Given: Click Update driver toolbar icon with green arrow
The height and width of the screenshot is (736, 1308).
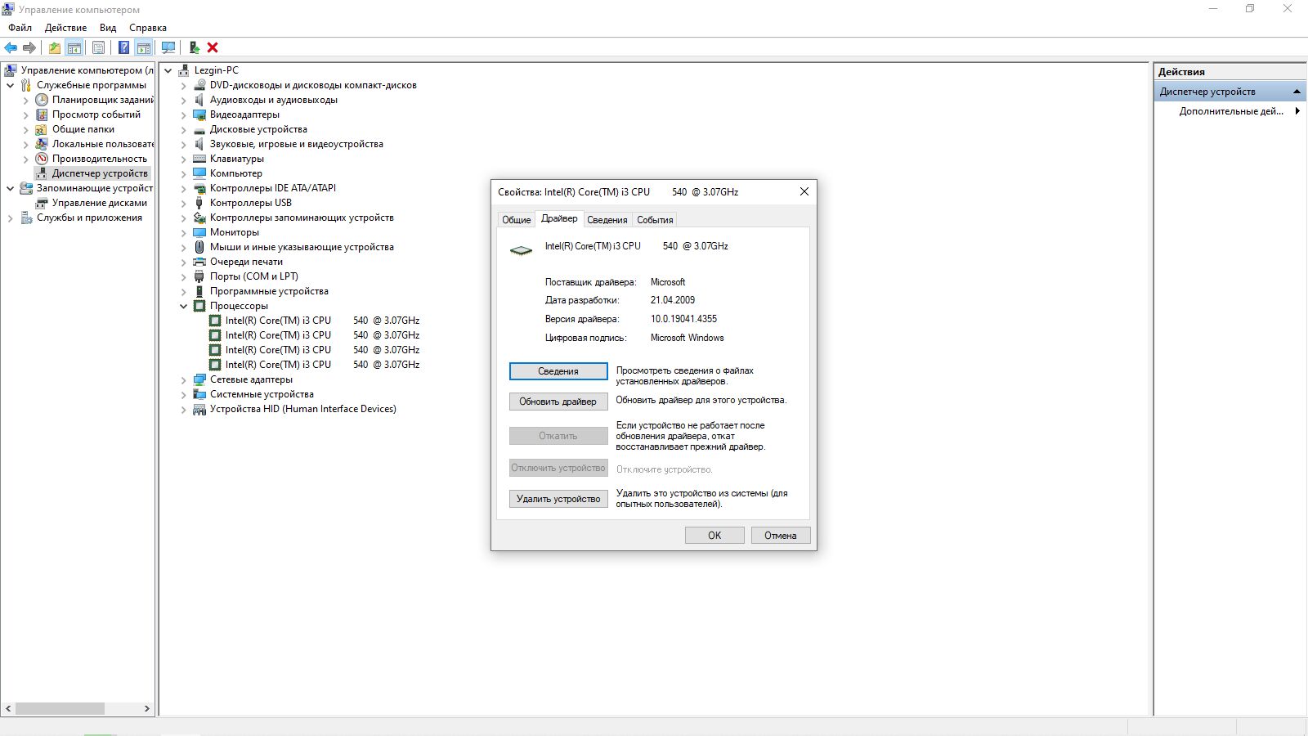Looking at the screenshot, I should coord(195,47).
